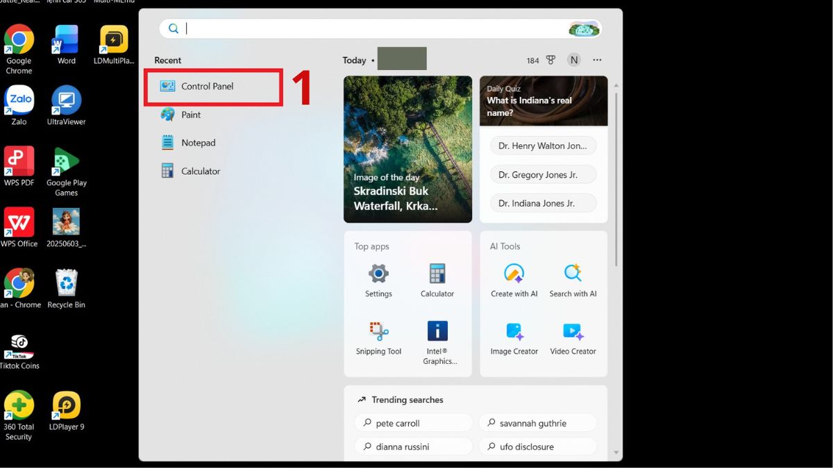The image size is (833, 468).
Task: Select Google Play Games desktop shortcut
Action: [x=67, y=171]
